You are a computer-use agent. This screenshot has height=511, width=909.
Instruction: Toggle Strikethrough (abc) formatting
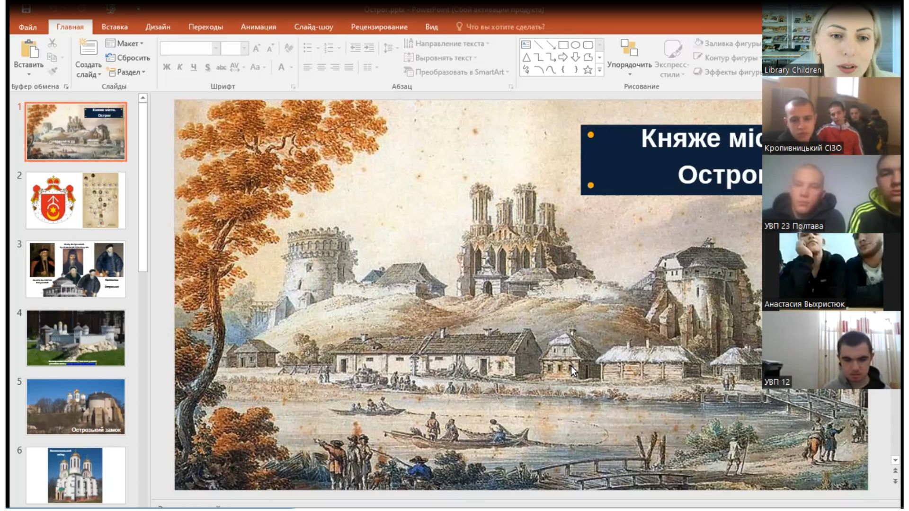221,67
